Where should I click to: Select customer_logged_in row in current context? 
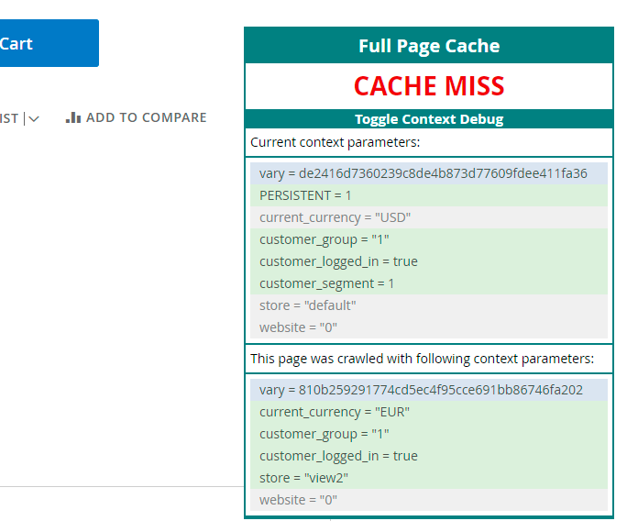coord(338,261)
